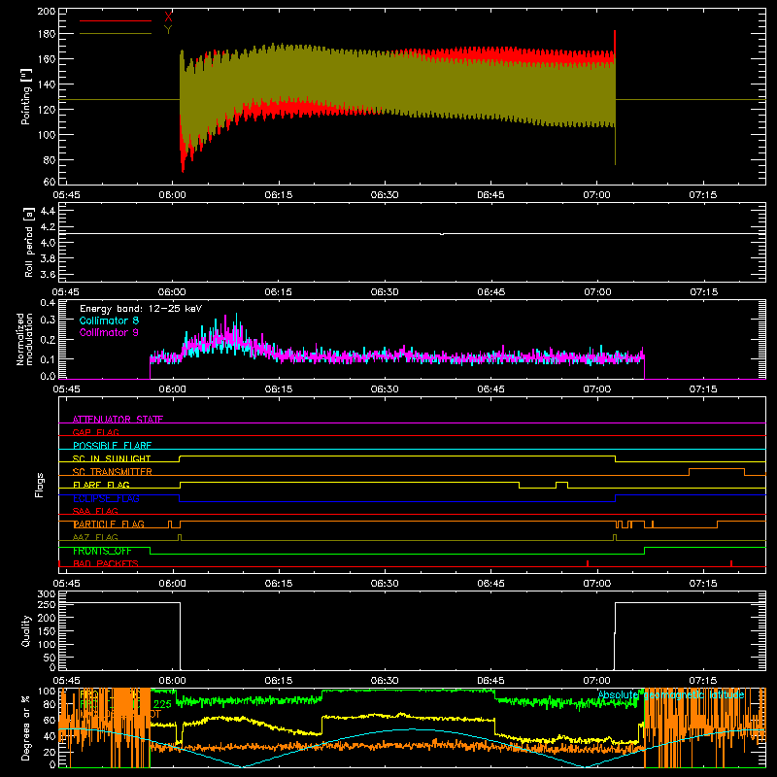Click the 'Degrees or %' axis title
Screen dimensions: 777x777
click(x=26, y=727)
